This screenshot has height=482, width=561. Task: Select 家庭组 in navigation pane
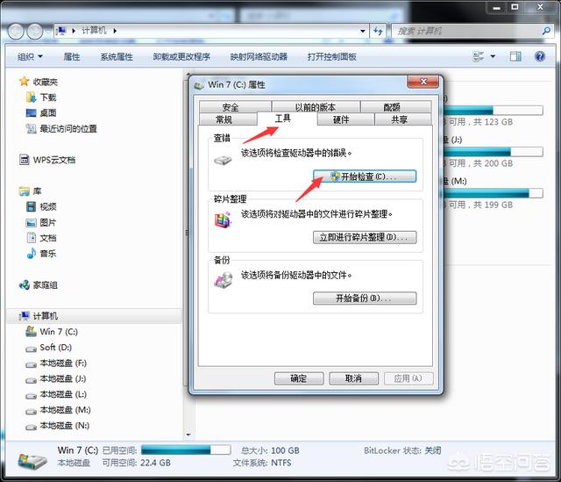(x=39, y=285)
